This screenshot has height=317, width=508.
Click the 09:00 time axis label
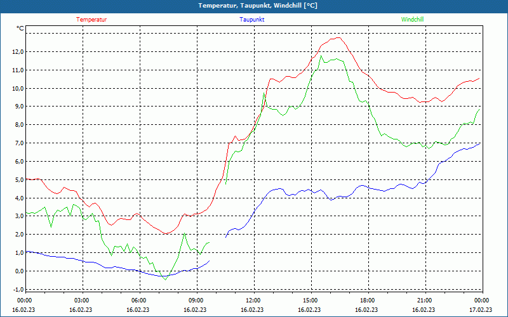click(197, 301)
